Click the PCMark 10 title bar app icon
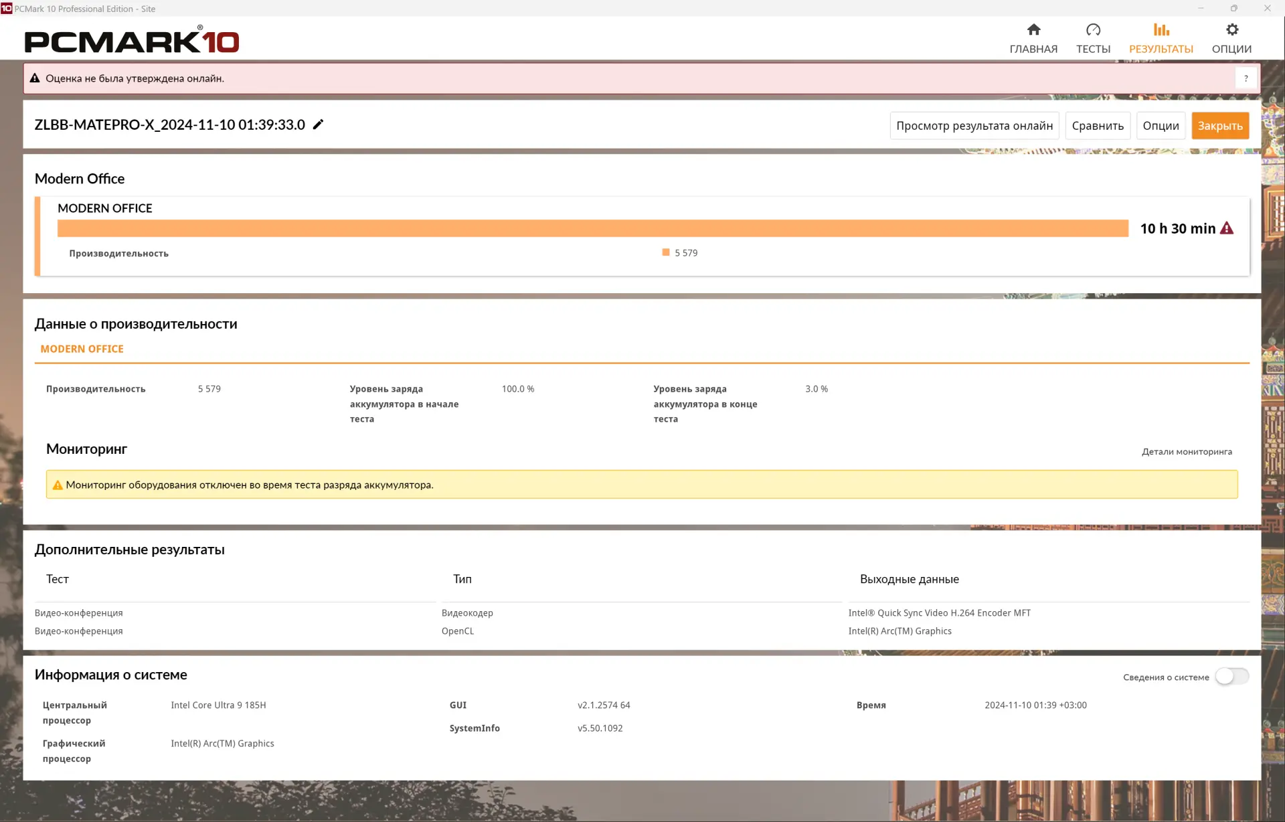The image size is (1285, 822). click(x=7, y=9)
